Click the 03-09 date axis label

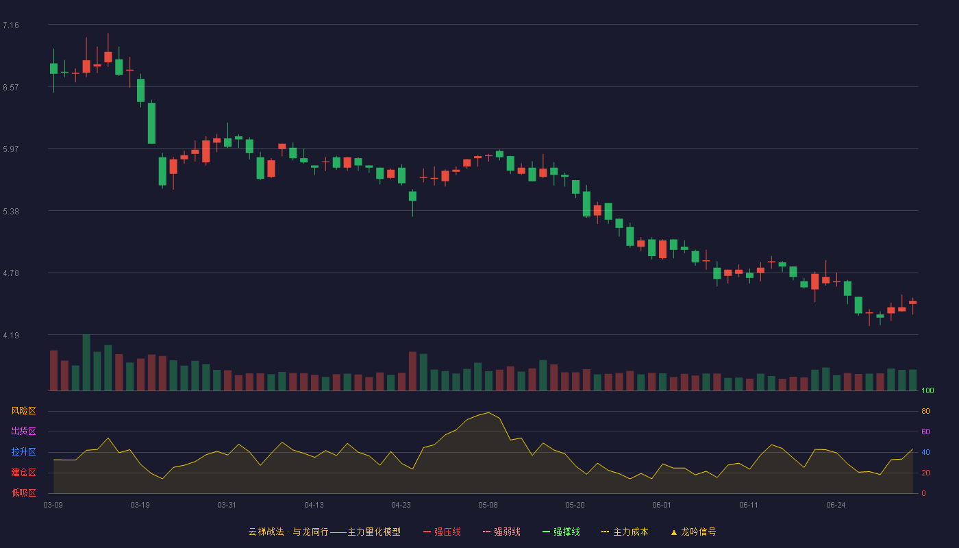(53, 505)
